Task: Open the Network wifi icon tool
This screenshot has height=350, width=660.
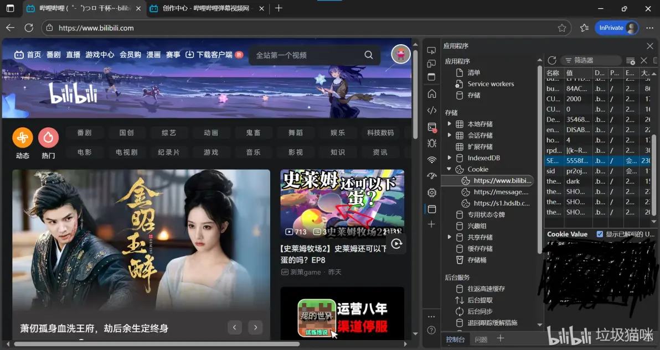Action: point(432,160)
